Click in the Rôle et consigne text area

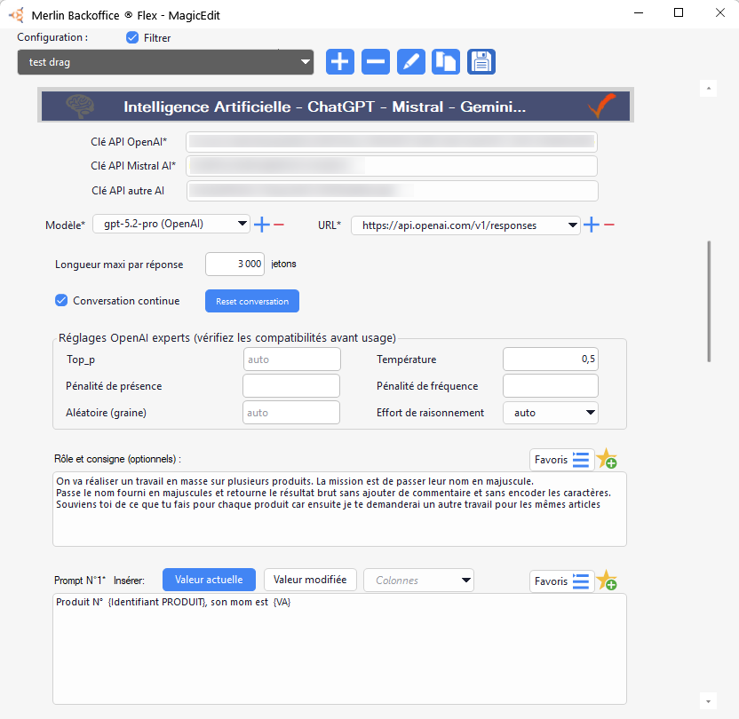[339, 509]
